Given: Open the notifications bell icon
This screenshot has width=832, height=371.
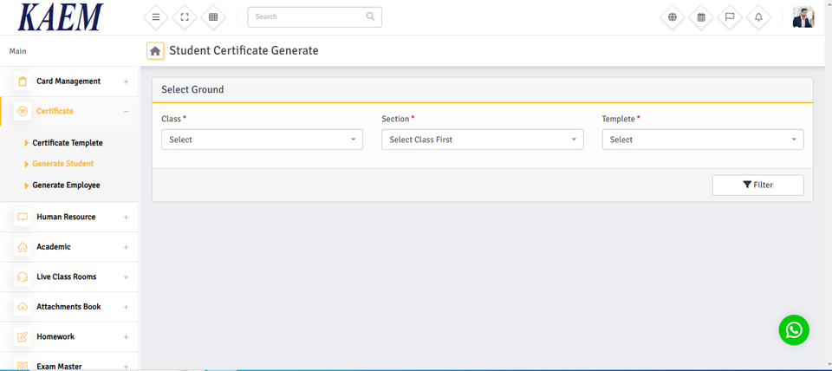Looking at the screenshot, I should coord(759,17).
